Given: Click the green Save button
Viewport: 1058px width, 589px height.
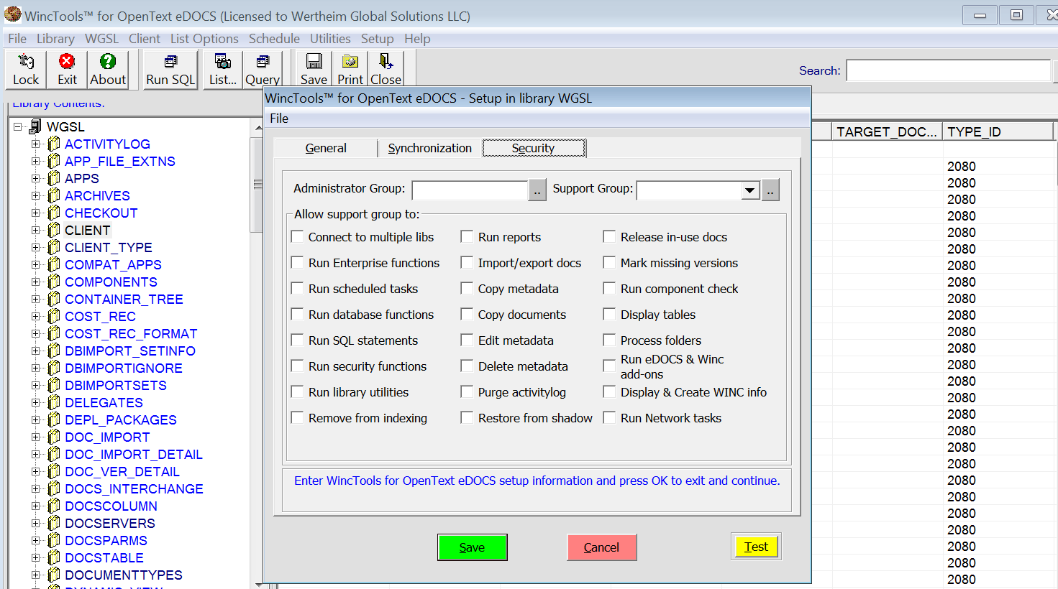Looking at the screenshot, I should tap(473, 547).
